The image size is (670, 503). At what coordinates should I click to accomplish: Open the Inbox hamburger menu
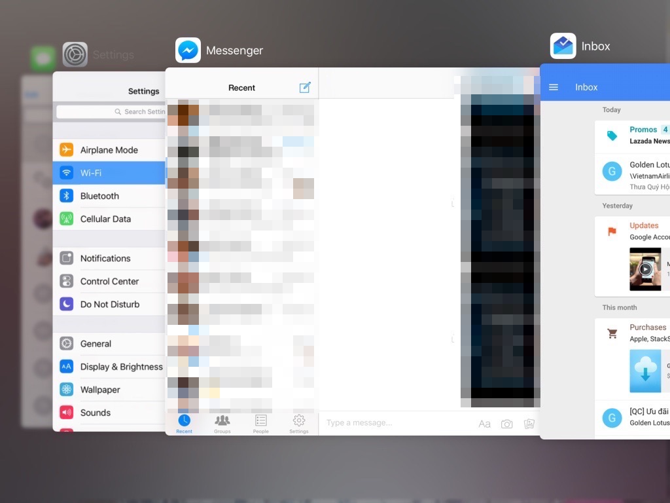pyautogui.click(x=554, y=87)
